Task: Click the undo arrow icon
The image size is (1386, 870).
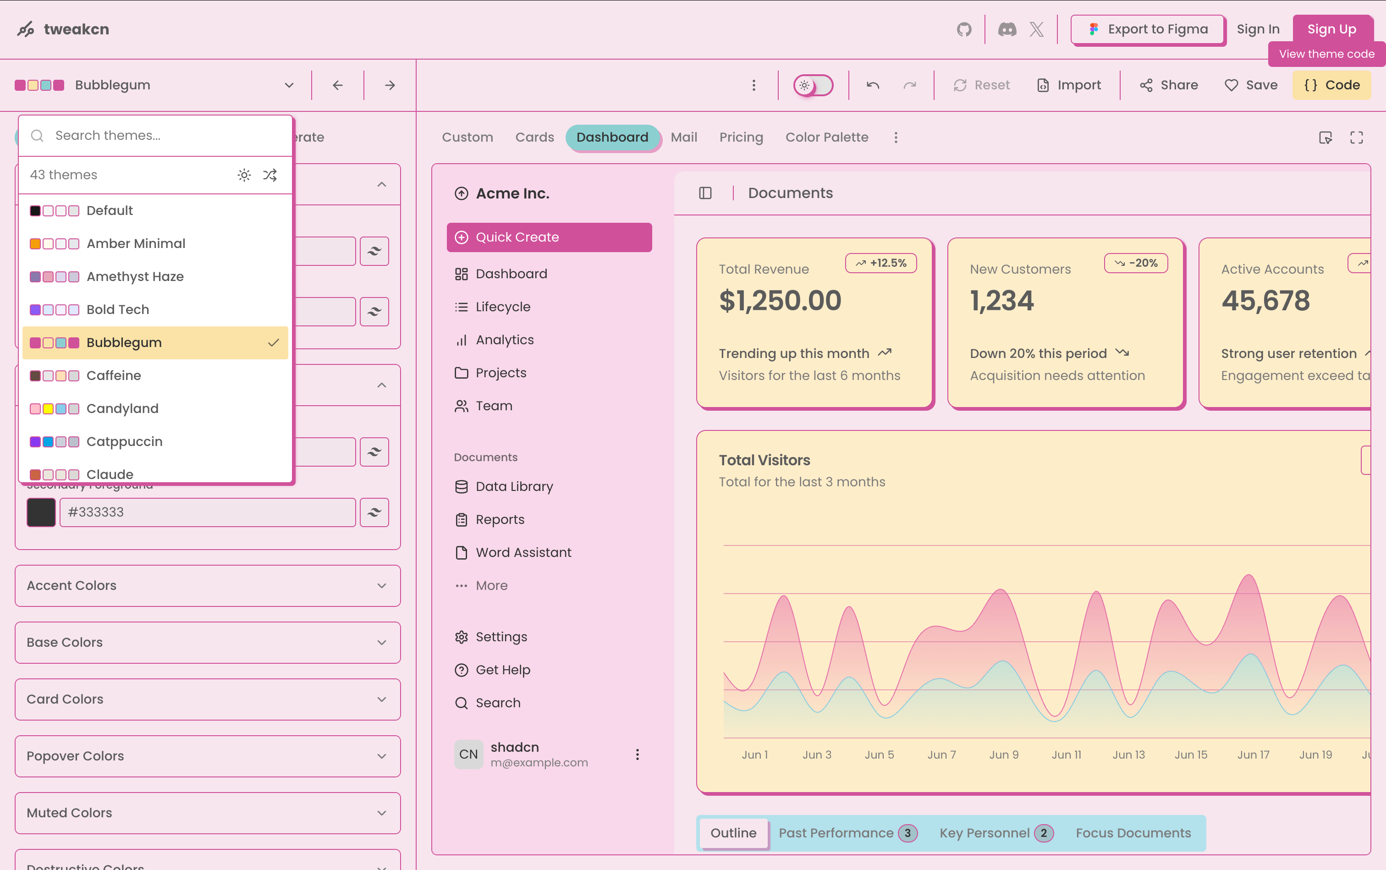Action: tap(873, 85)
